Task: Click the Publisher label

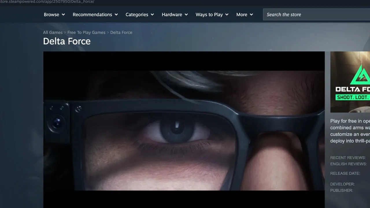Action: [x=342, y=190]
